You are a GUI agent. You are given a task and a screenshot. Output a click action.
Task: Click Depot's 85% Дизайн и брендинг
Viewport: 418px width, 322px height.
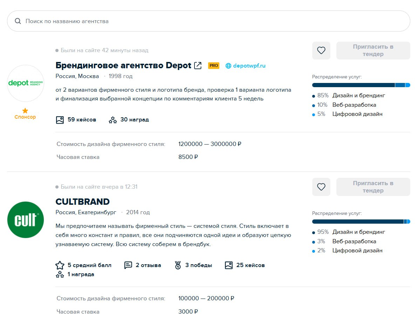coord(349,95)
